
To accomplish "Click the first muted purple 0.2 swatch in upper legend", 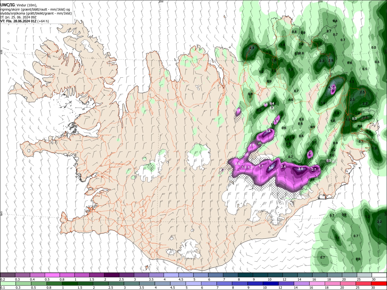I will [8, 275].
